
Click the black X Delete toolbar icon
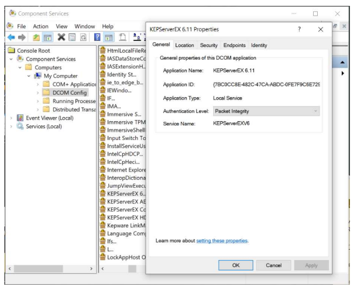[61, 37]
